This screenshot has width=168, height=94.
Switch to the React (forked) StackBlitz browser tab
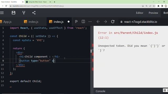point(9,2)
